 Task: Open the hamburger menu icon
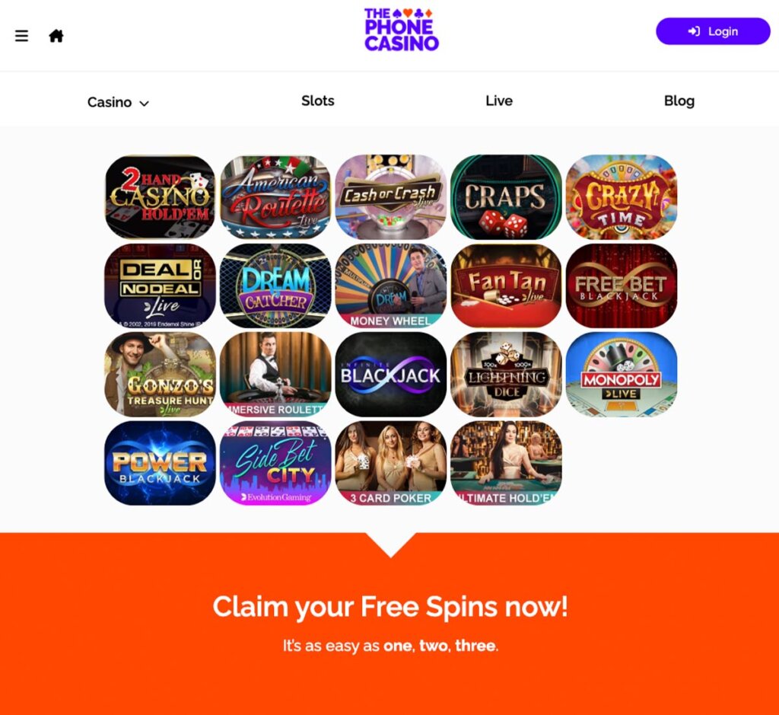click(x=21, y=36)
